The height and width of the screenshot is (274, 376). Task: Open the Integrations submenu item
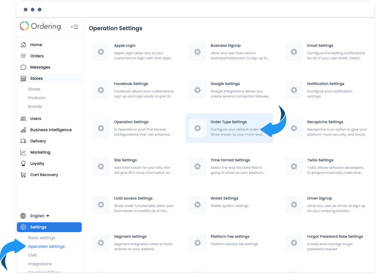tap(40, 264)
